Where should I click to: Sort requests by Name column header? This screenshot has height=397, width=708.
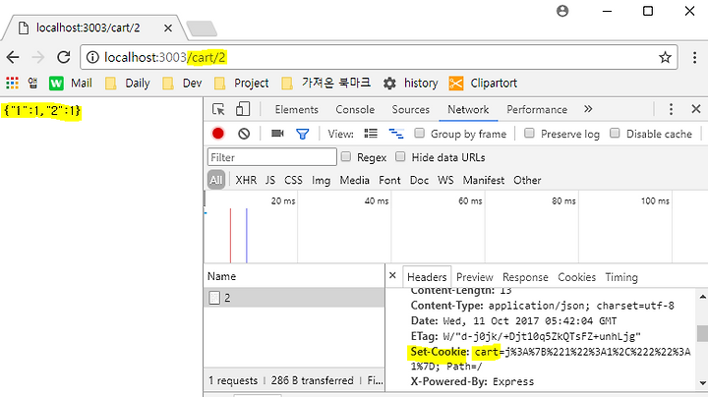pyautogui.click(x=294, y=276)
